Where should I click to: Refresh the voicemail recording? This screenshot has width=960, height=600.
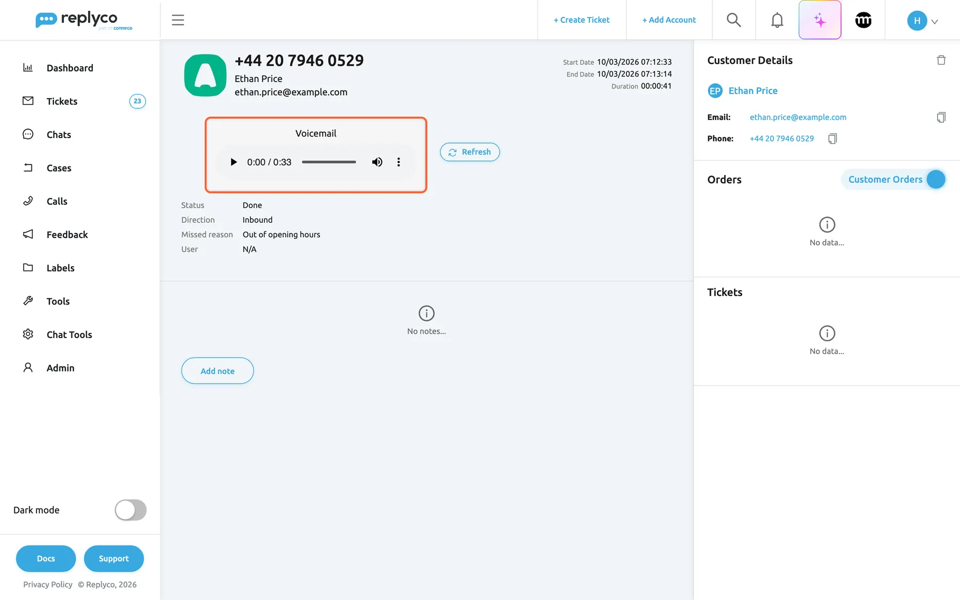(470, 152)
